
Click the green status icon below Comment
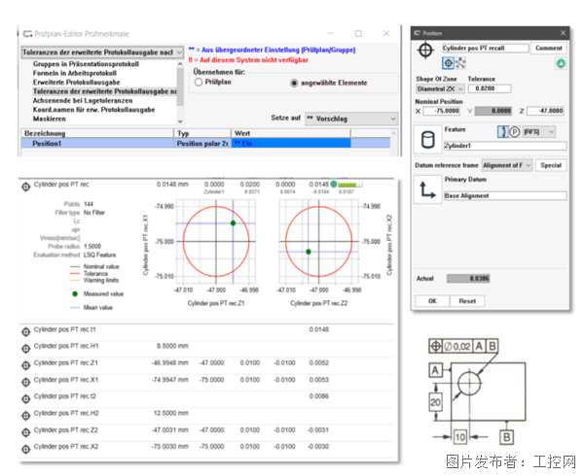(562, 62)
